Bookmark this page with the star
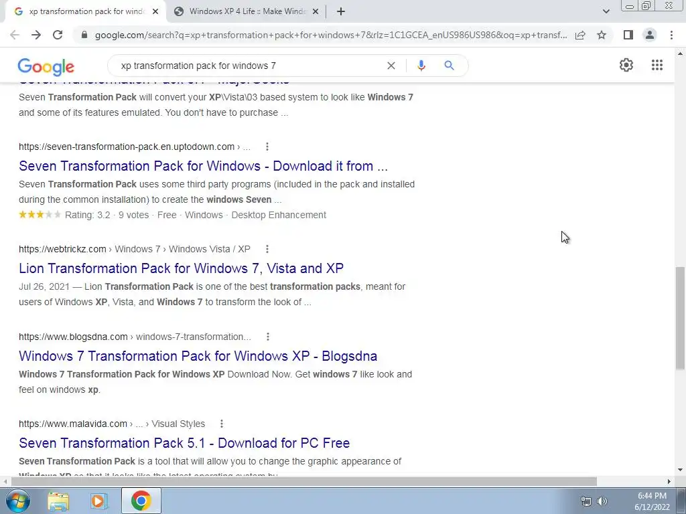 click(x=602, y=35)
